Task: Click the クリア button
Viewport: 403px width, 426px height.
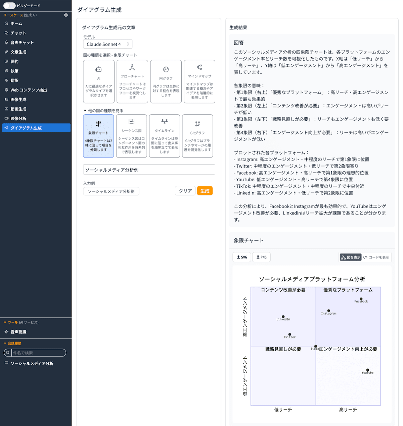Action: pos(185,191)
